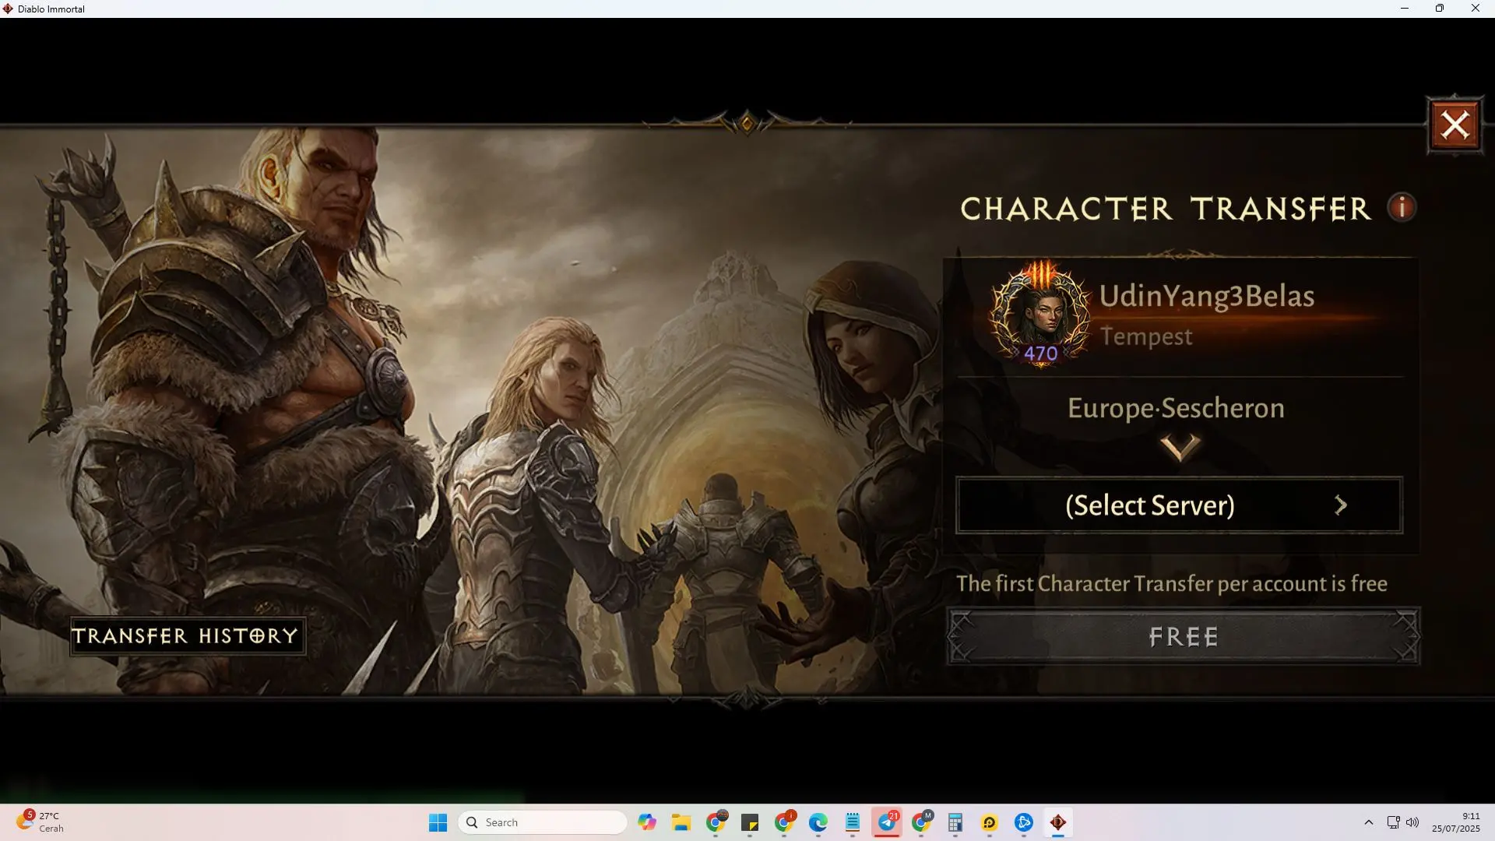Click the Diablo Immortal taskbar icon

1058,822
